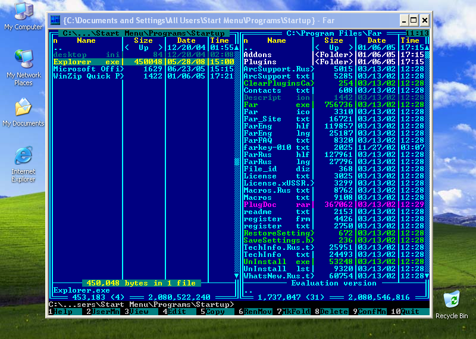Select the SaveSettings.b file row

[x=334, y=240]
